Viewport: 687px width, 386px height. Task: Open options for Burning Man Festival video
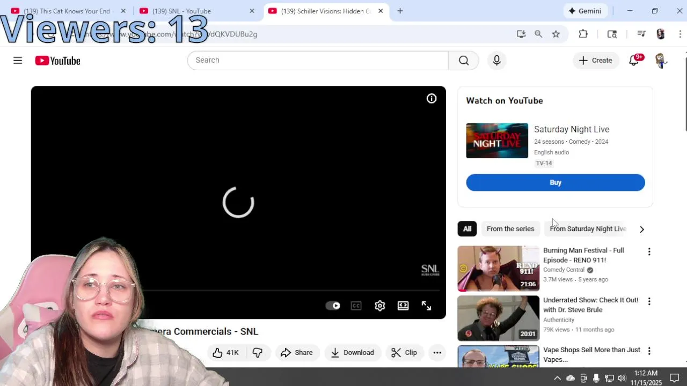[x=649, y=251]
